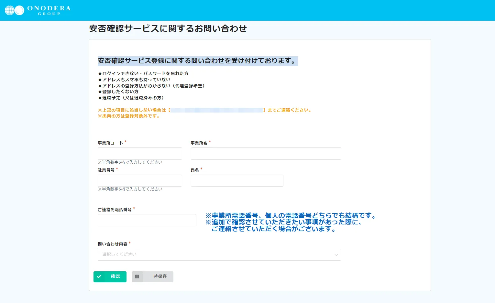Click the 問い合わせ内容 label

coord(113,244)
